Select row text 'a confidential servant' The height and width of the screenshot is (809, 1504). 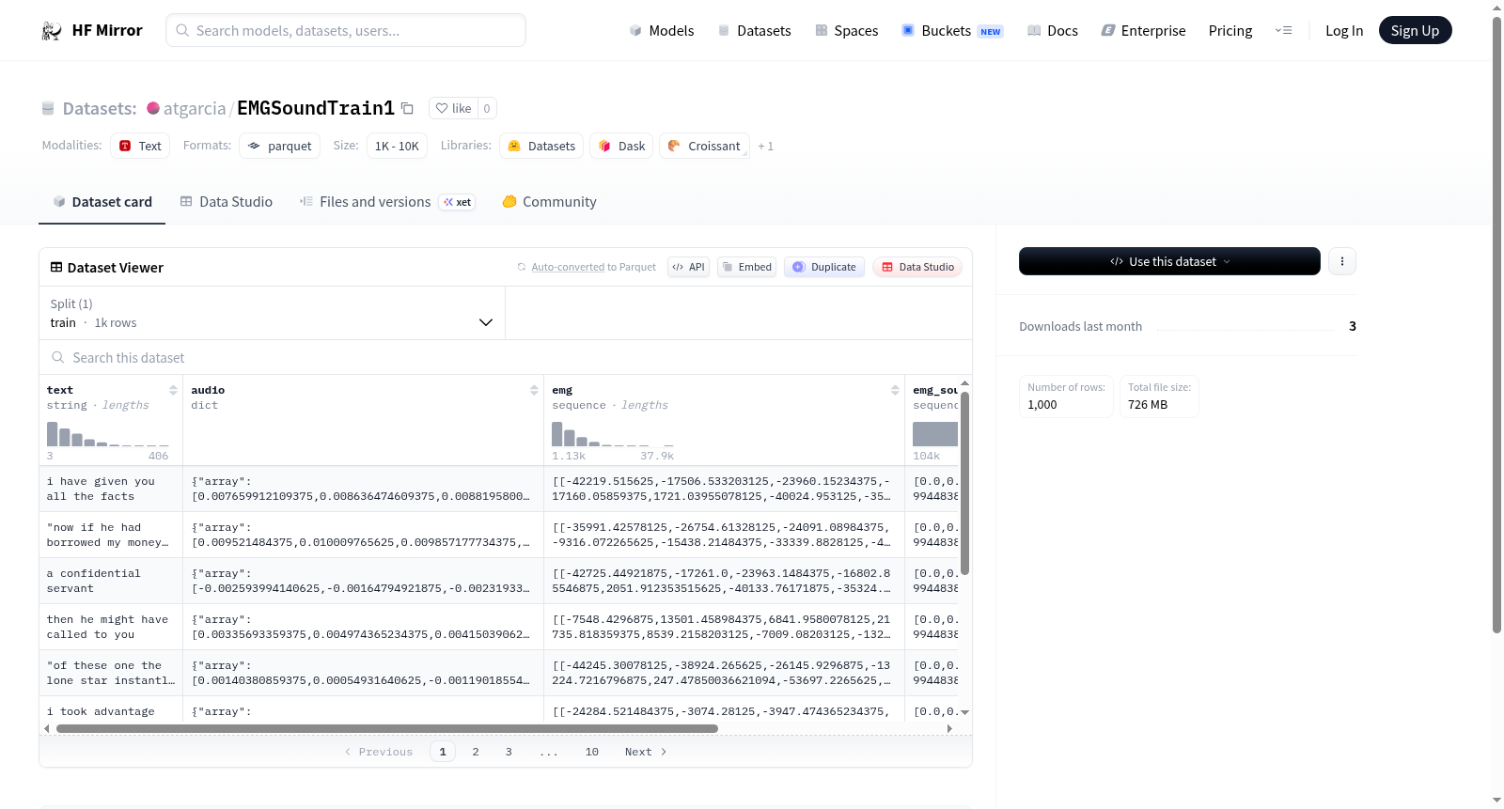tap(94, 581)
